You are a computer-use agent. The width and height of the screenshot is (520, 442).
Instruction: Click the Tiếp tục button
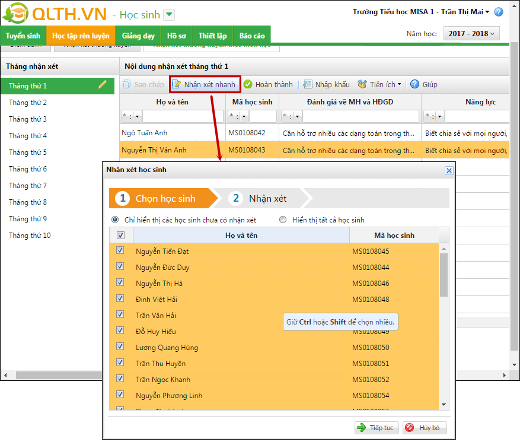point(377,428)
